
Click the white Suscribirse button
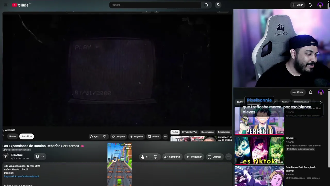27,136
